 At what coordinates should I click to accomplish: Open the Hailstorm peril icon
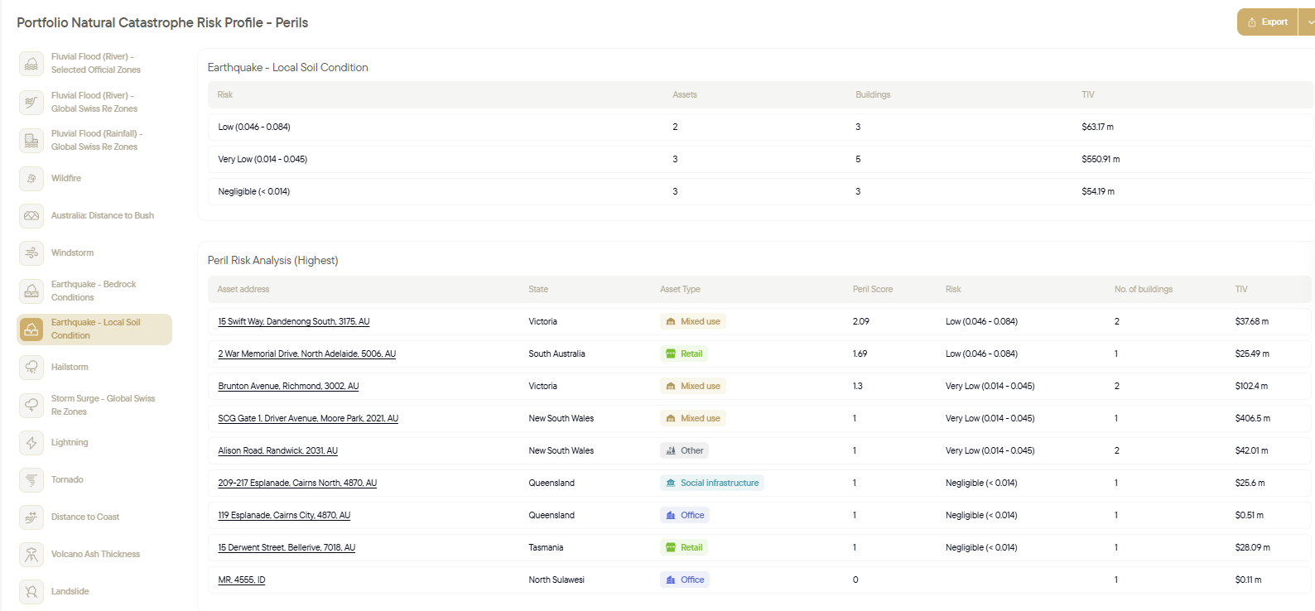[31, 367]
